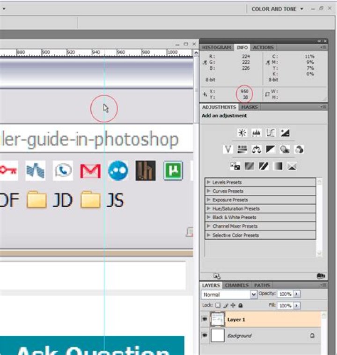This screenshot has width=337, height=355.
Task: Expand Hue/Saturation Presets
Action: pos(208,208)
